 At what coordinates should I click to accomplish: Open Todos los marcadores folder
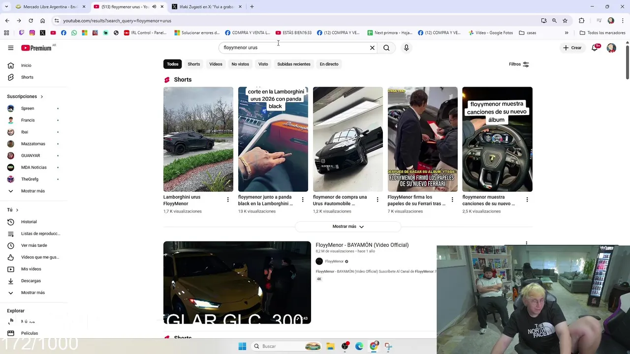(602, 33)
